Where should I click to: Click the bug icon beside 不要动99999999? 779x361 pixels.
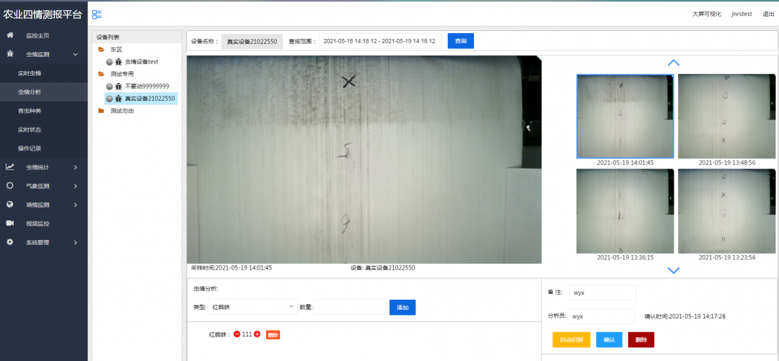coord(118,86)
